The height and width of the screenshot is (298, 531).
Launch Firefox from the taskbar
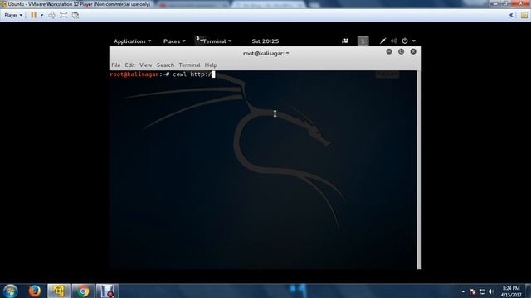point(35,291)
